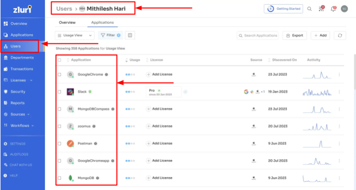Screen dimensions: 356x190
Task: Open global search magnifier icon
Action: 310,9
